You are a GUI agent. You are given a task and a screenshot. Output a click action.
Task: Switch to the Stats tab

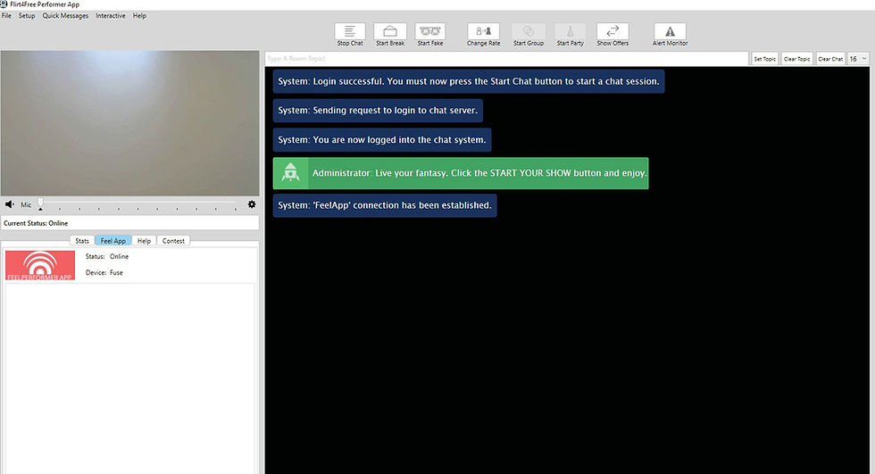[x=82, y=241]
